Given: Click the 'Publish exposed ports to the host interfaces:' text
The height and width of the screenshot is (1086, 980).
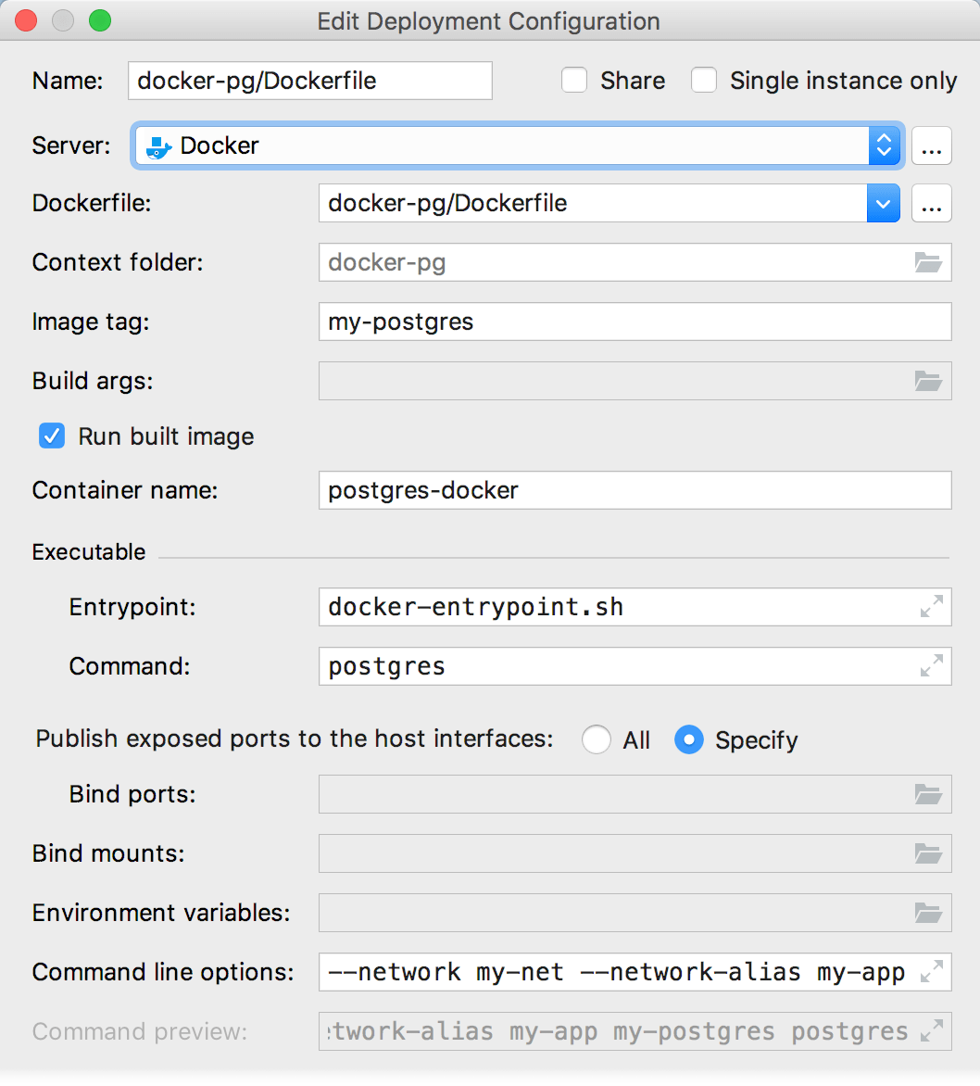Looking at the screenshot, I should pos(295,739).
